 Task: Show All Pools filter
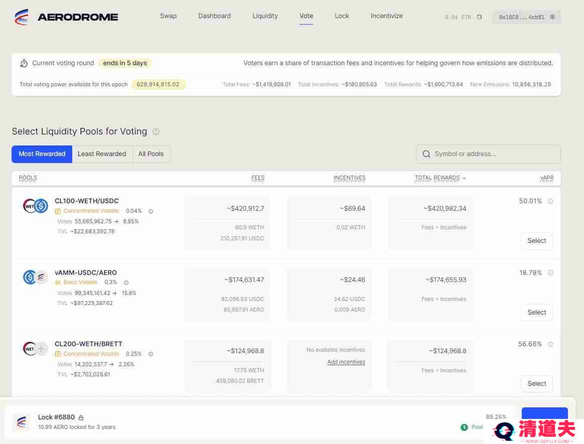(151, 154)
